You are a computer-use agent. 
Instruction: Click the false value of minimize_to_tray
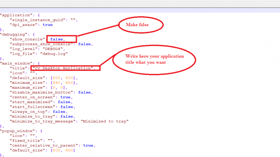coord(67,117)
